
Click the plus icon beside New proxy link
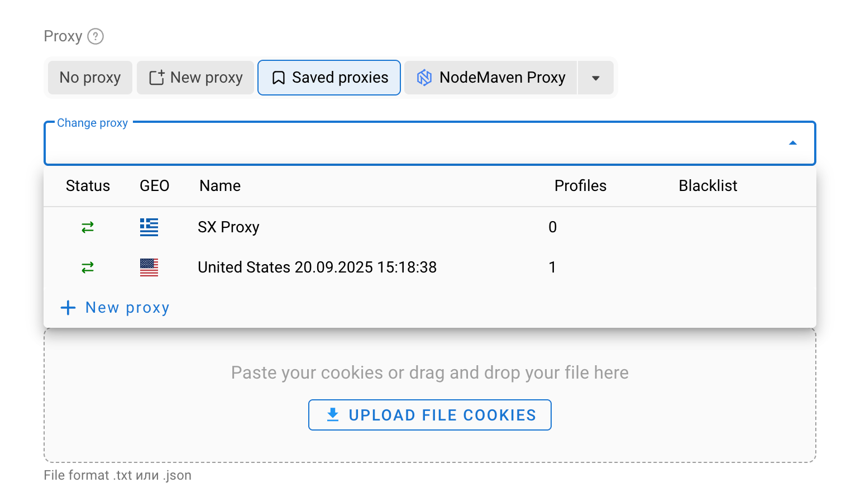point(68,308)
